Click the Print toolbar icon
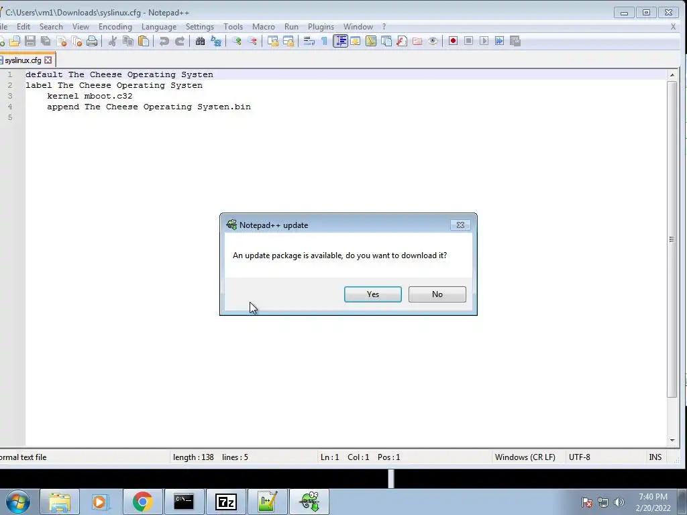The width and height of the screenshot is (687, 515). 92,41
